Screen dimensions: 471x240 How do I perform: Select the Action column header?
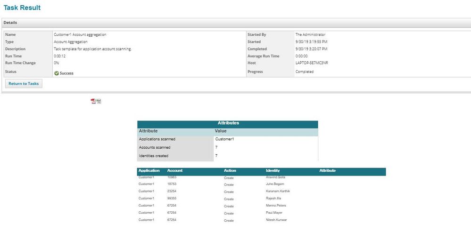[230, 170]
